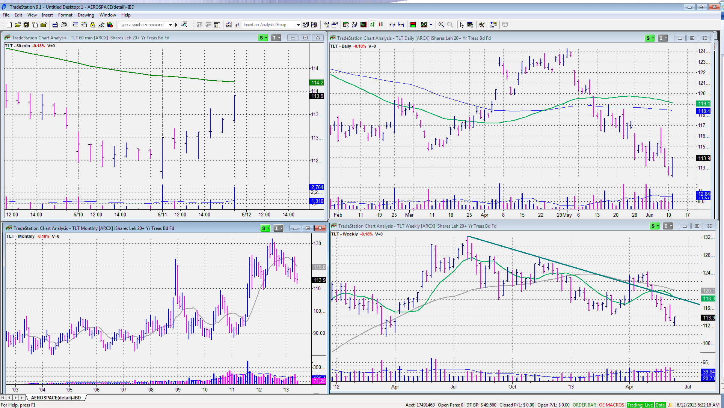The width and height of the screenshot is (724, 408).
Task: Create a new window with the blank page icon
Action: pyautogui.click(x=9, y=25)
